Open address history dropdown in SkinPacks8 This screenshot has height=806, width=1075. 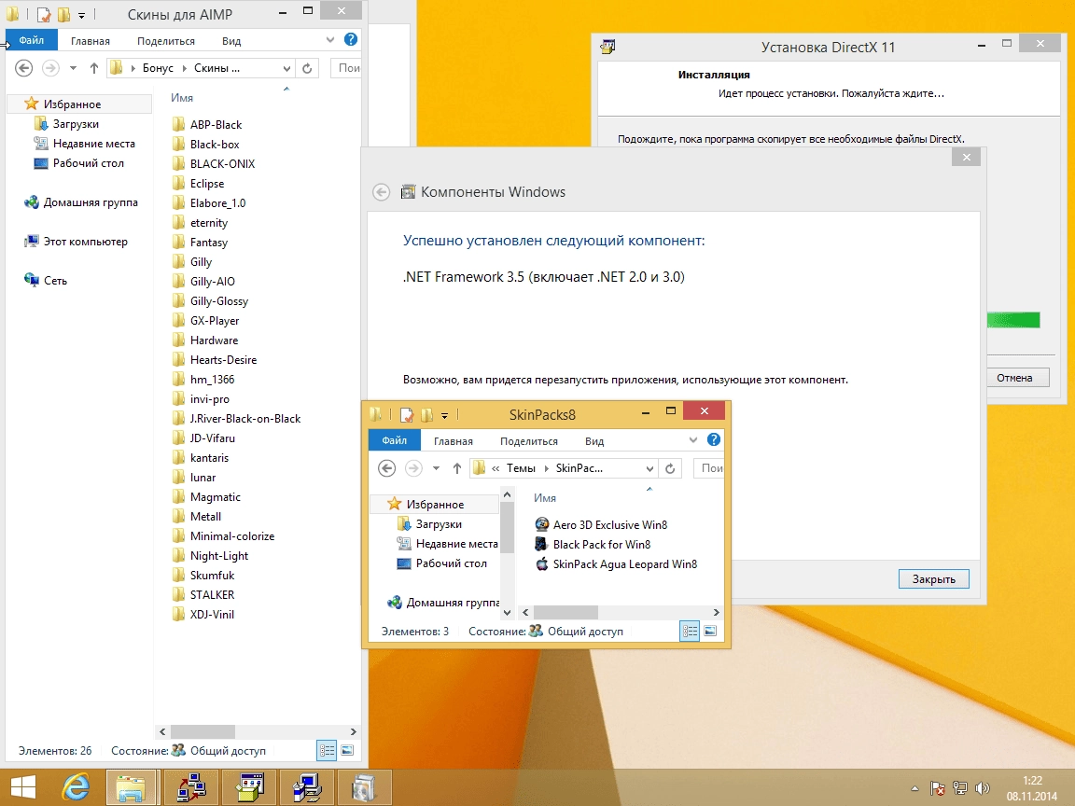(x=649, y=468)
